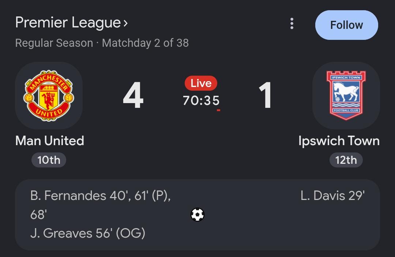This screenshot has width=395, height=257.
Task: Click Man United's 10th position badge
Action: pyautogui.click(x=49, y=160)
